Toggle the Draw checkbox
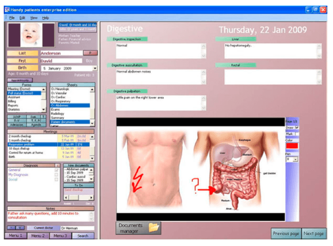Viewport: 333px width, 246px height. click(x=297, y=127)
